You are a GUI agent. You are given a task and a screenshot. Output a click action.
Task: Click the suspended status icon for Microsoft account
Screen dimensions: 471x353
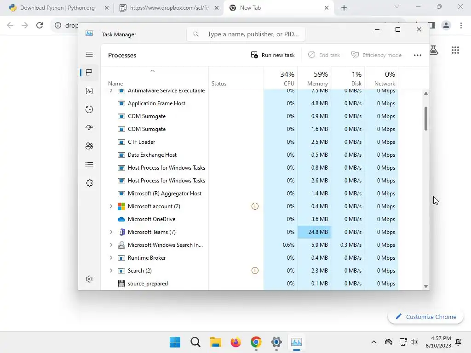[255, 206]
